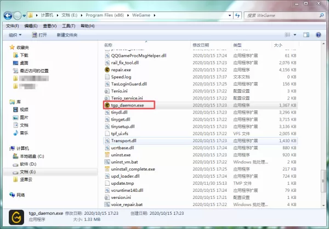
Task: Open the view options dropdown arrow
Action: click(295, 35)
